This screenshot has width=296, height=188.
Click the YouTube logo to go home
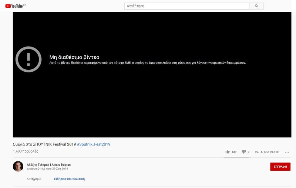pos(14,6)
